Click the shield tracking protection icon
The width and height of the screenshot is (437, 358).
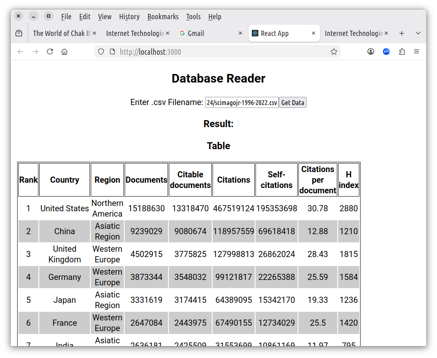(101, 51)
